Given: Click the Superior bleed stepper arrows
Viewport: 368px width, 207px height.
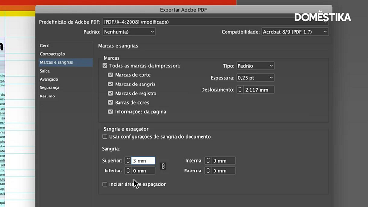Looking at the screenshot, I should (x=128, y=161).
